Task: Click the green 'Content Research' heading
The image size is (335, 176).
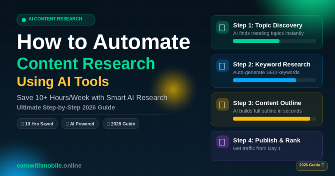Action: pos(86,63)
